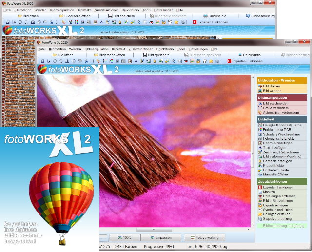Click the blue letter A text icon in front toolbar

[136, 61]
